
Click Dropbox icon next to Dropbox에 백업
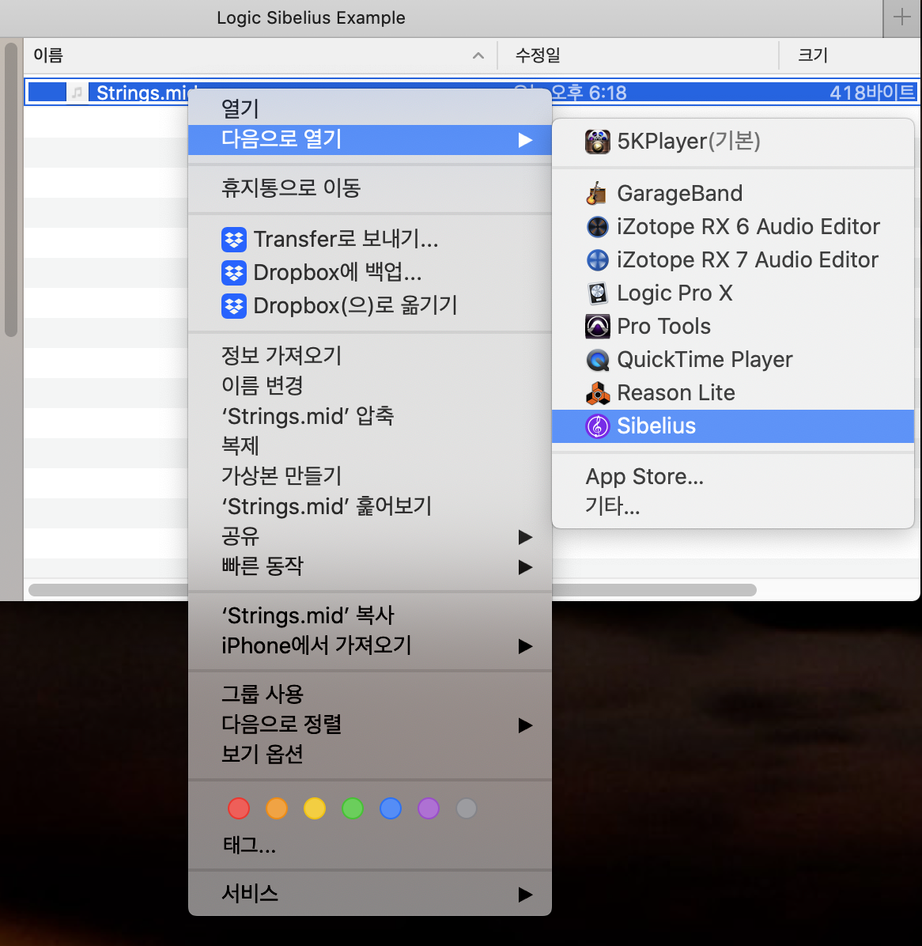coord(234,273)
